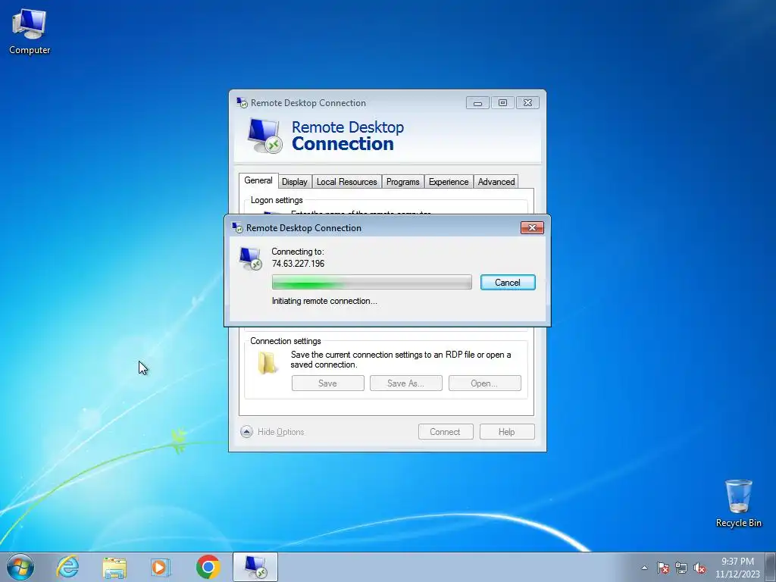Click the connecting dialog title bar icon
The image size is (776, 582).
237,227
